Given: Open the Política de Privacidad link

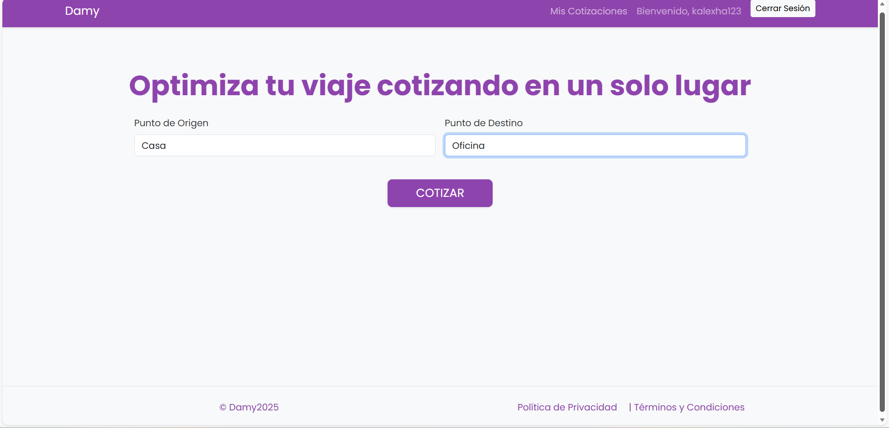Looking at the screenshot, I should 567,407.
